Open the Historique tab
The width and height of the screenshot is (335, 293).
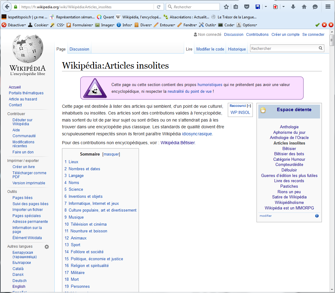point(237,49)
